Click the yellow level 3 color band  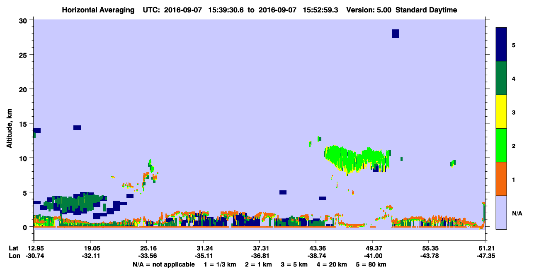pyautogui.click(x=501, y=112)
